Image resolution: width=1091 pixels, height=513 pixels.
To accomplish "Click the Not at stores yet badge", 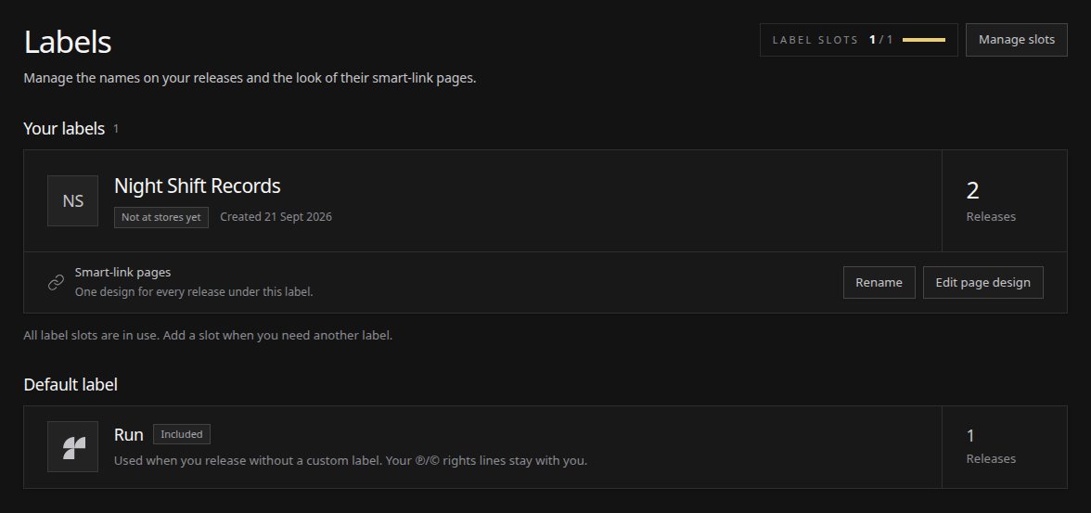I will click(x=161, y=217).
